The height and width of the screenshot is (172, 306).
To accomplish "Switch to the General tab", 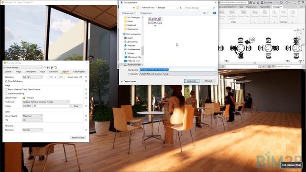I will click(x=8, y=72).
